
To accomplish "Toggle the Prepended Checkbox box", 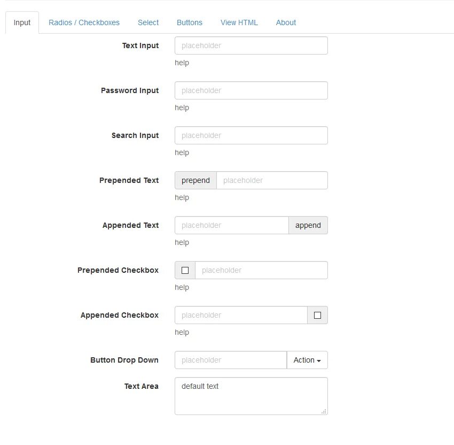I will pos(185,271).
